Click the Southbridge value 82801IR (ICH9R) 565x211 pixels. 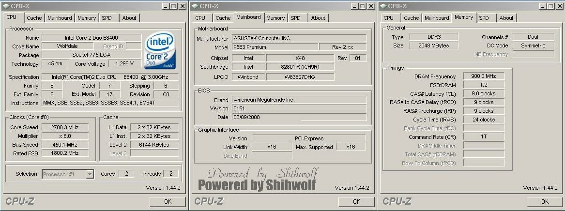(x=300, y=67)
